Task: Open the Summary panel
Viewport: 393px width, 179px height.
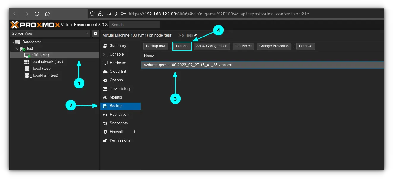Action: pos(120,46)
